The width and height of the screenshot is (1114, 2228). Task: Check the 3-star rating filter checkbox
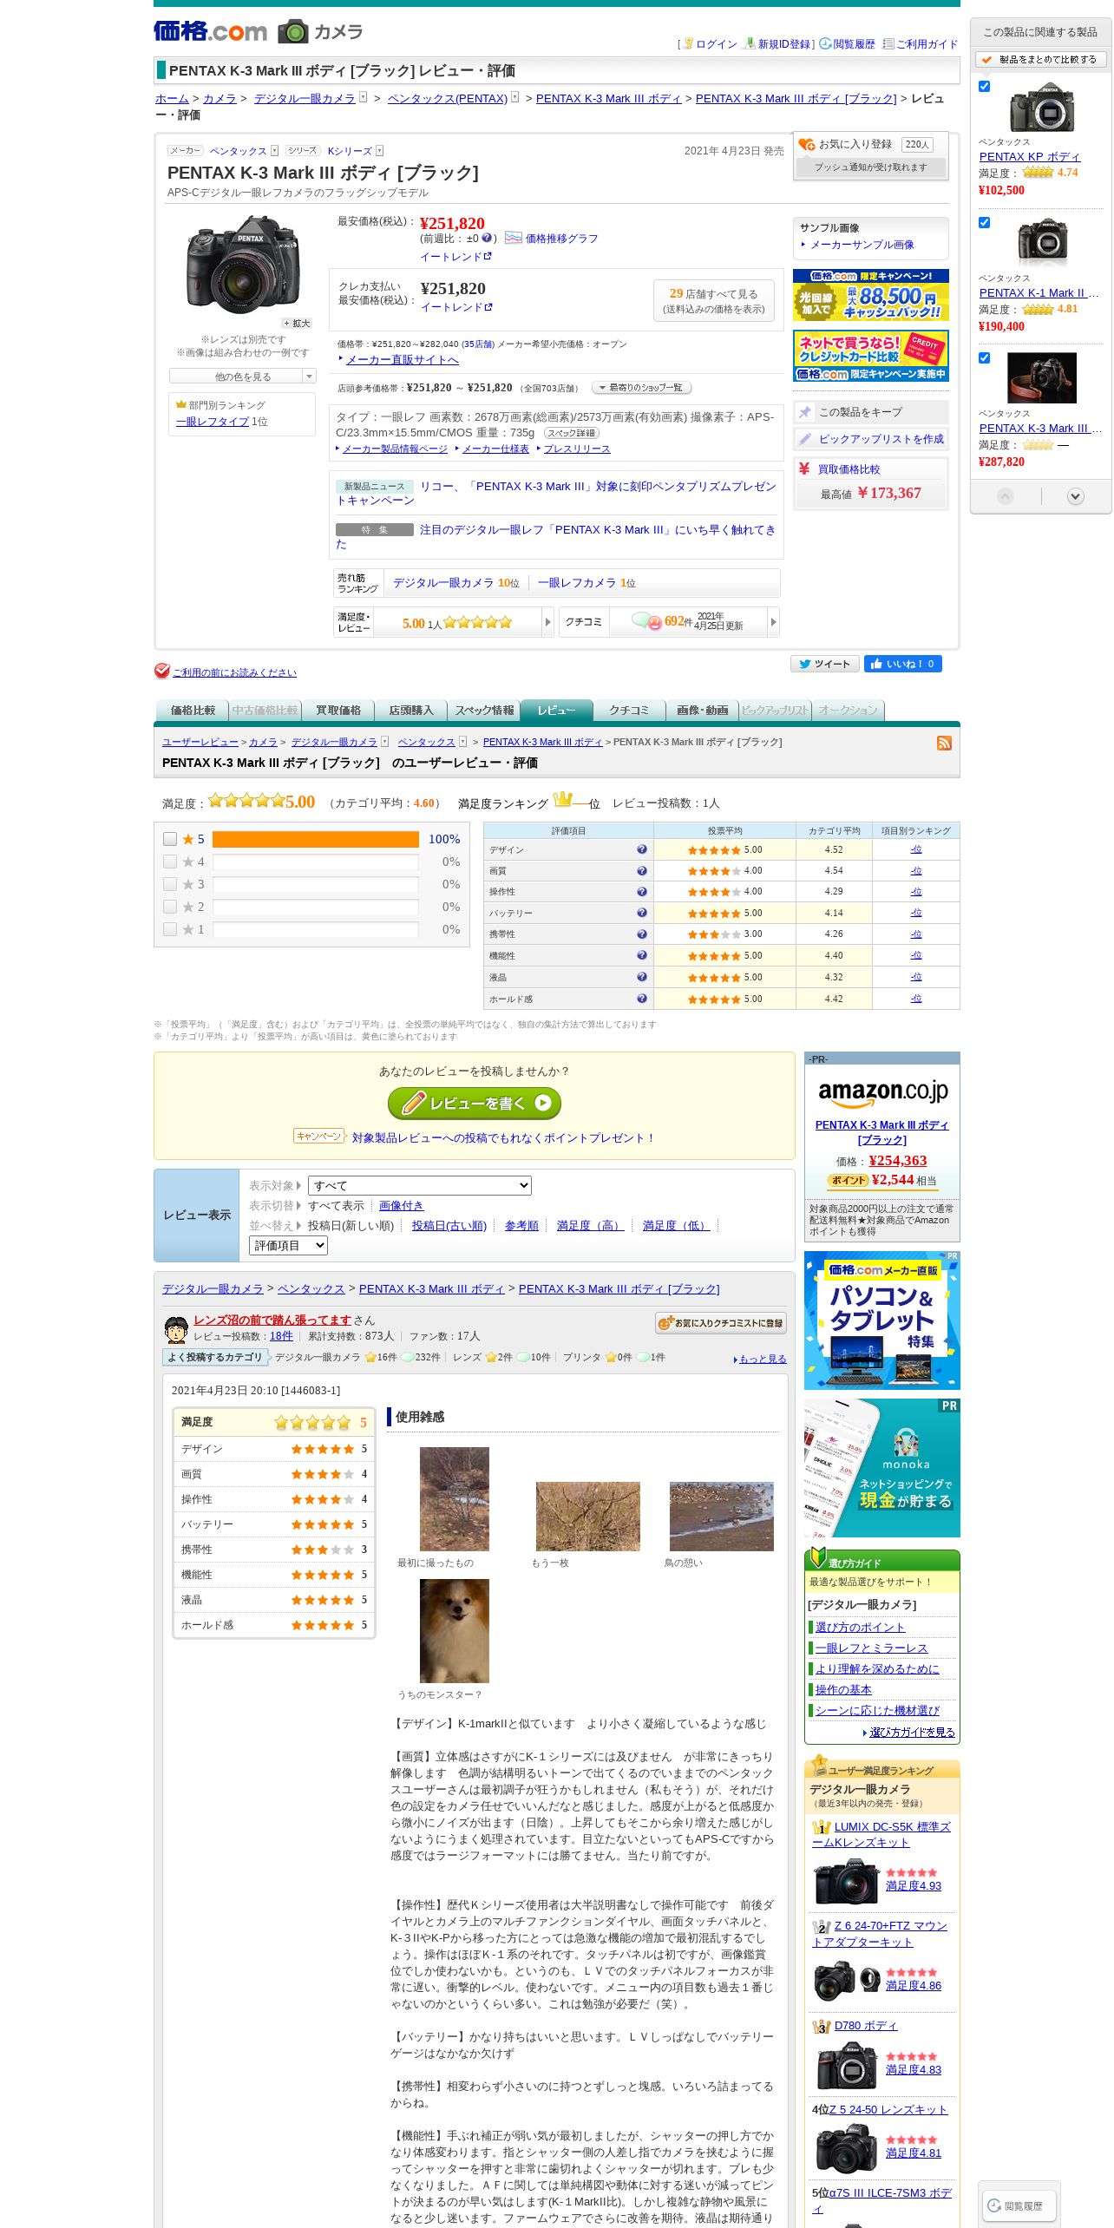coord(170,884)
